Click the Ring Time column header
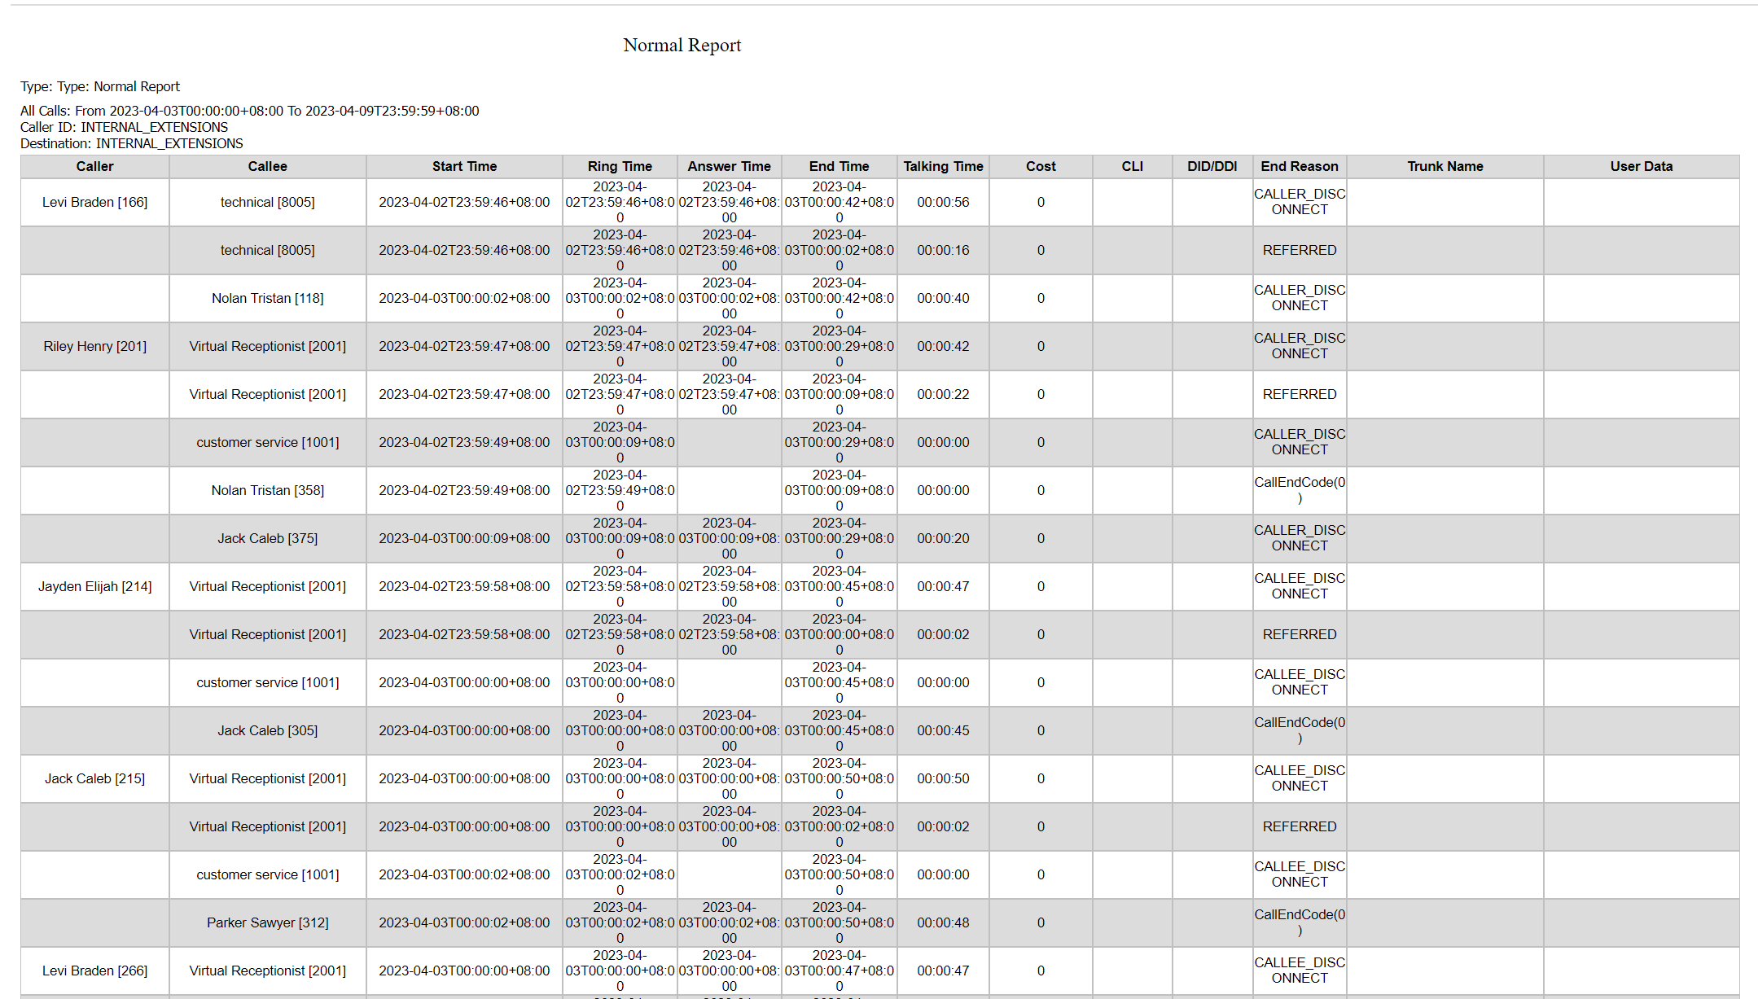Image resolution: width=1758 pixels, height=999 pixels. click(620, 166)
